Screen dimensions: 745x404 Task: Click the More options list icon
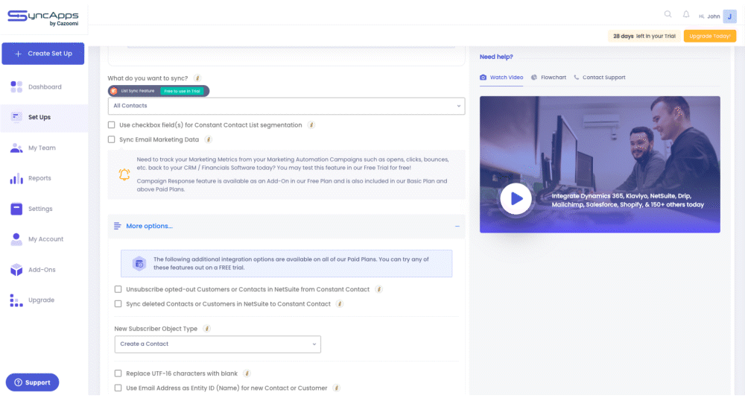pyautogui.click(x=118, y=226)
